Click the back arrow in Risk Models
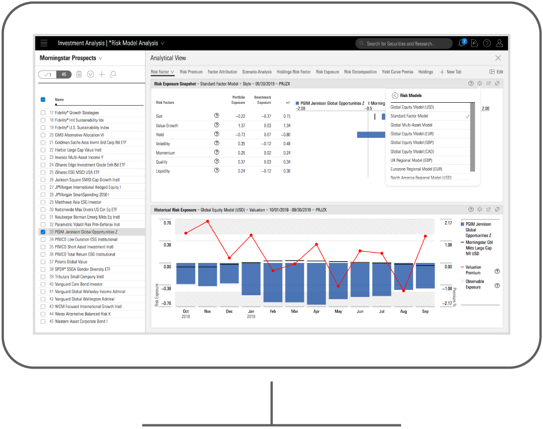The image size is (543, 429). pos(395,96)
